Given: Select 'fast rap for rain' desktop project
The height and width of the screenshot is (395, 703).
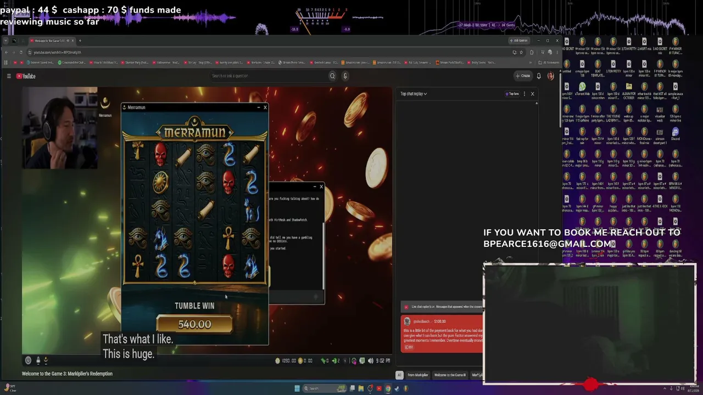Looking at the screenshot, I should [582, 135].
